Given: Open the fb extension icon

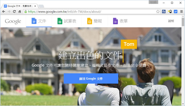Looking at the screenshot, I should click(x=164, y=12).
